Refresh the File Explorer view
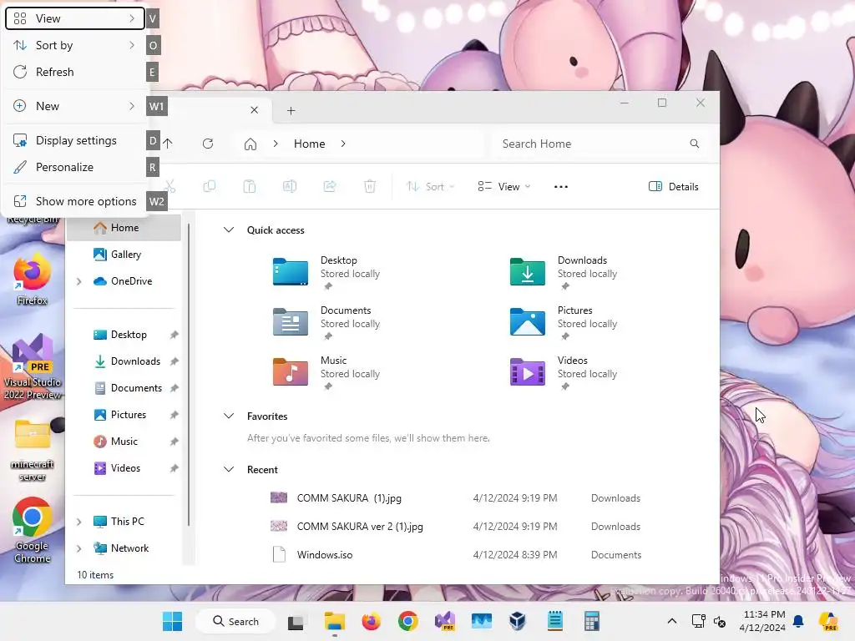 tap(208, 144)
